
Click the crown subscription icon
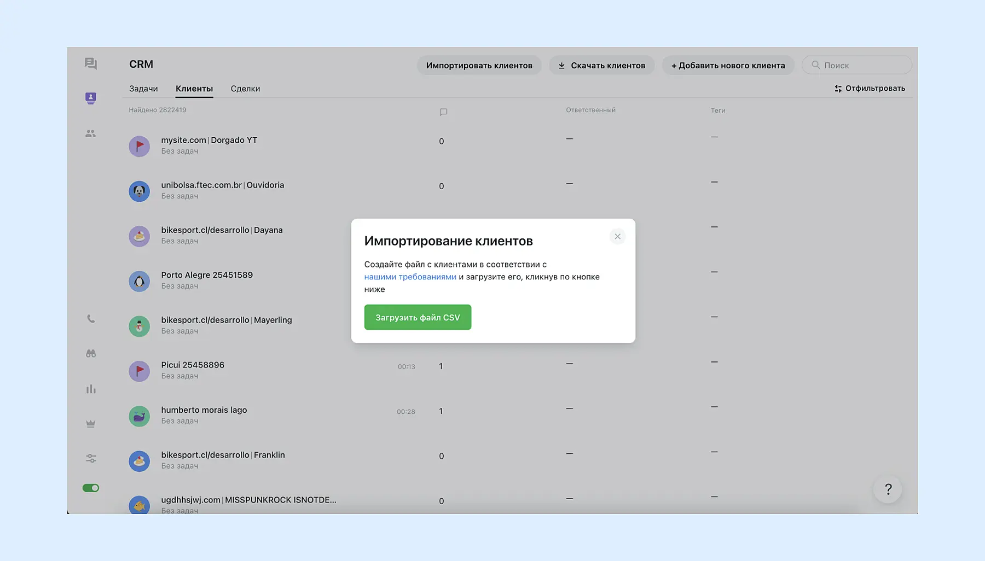[91, 424]
